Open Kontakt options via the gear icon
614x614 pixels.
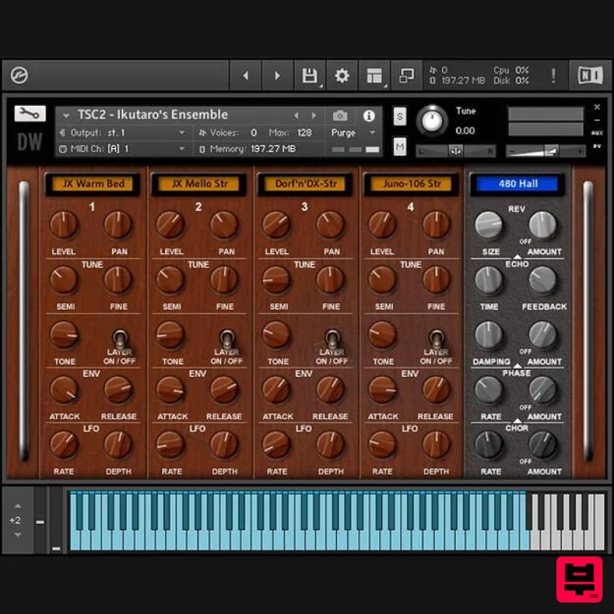[342, 75]
